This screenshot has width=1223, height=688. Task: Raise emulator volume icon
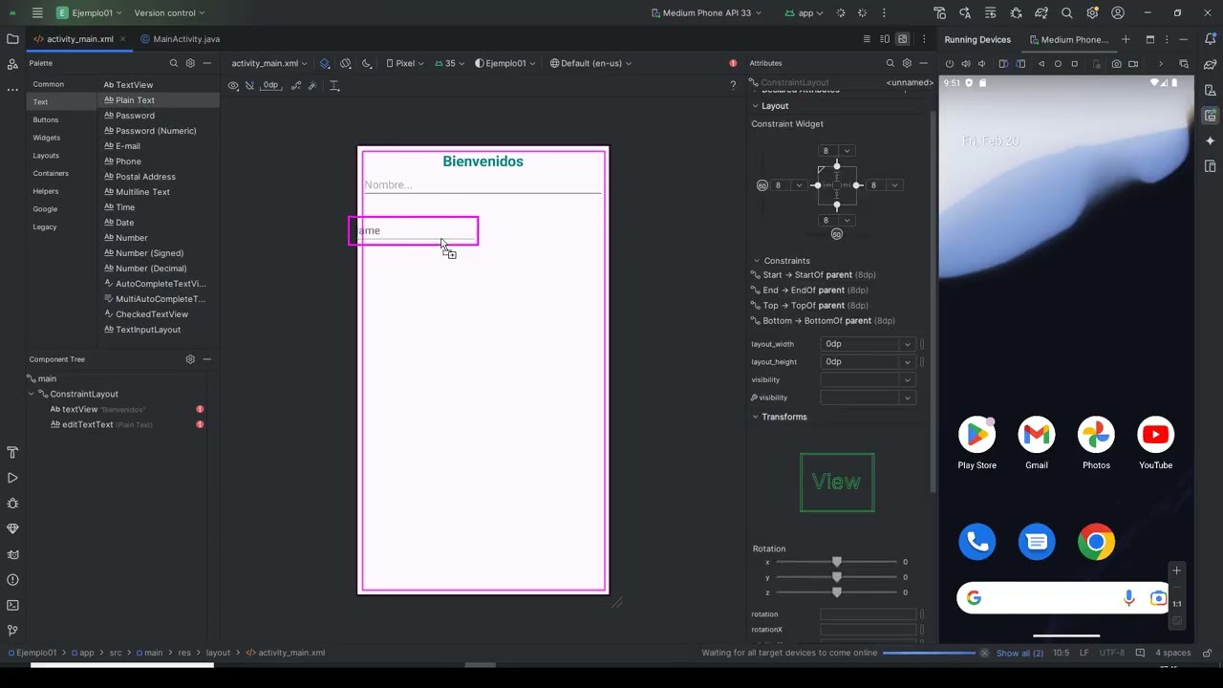click(x=966, y=64)
